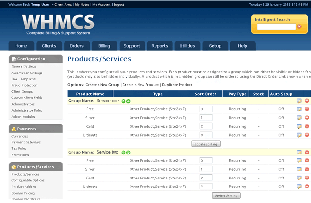
Task: Open Administrator Roles in sidebar
Action: [x=27, y=110]
